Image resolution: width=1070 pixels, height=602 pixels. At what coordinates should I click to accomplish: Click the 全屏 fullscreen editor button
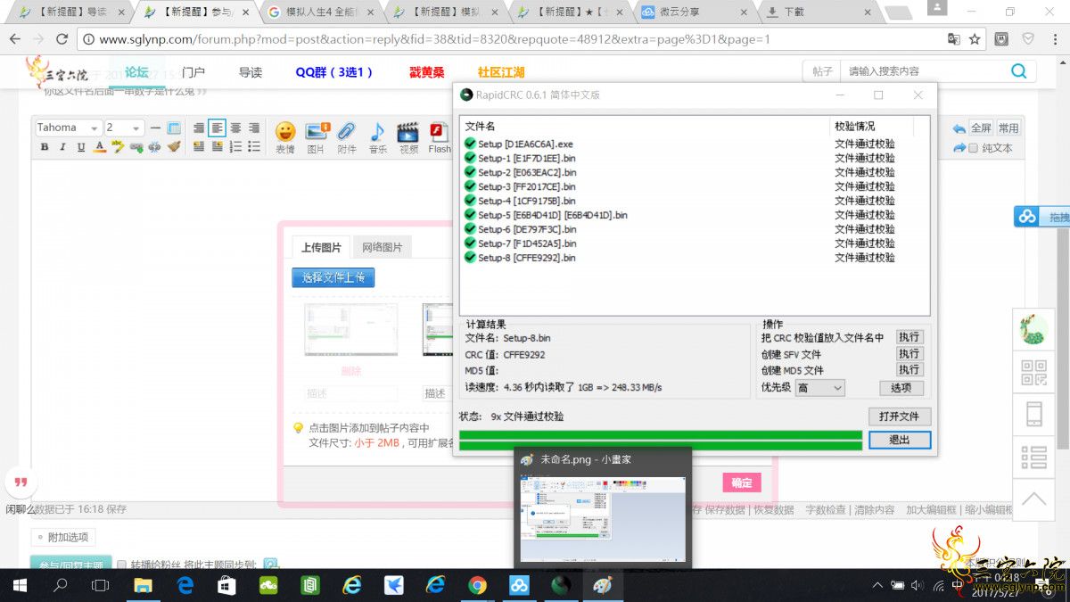point(981,128)
